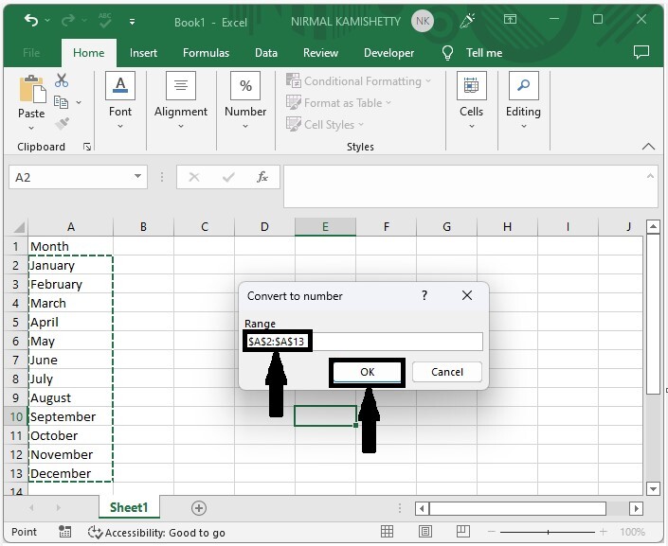Click the Undo arrow in title bar

tap(31, 20)
